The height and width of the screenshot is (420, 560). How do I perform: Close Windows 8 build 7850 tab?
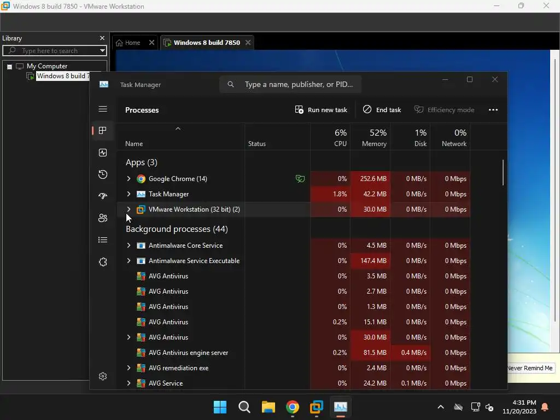(x=248, y=43)
